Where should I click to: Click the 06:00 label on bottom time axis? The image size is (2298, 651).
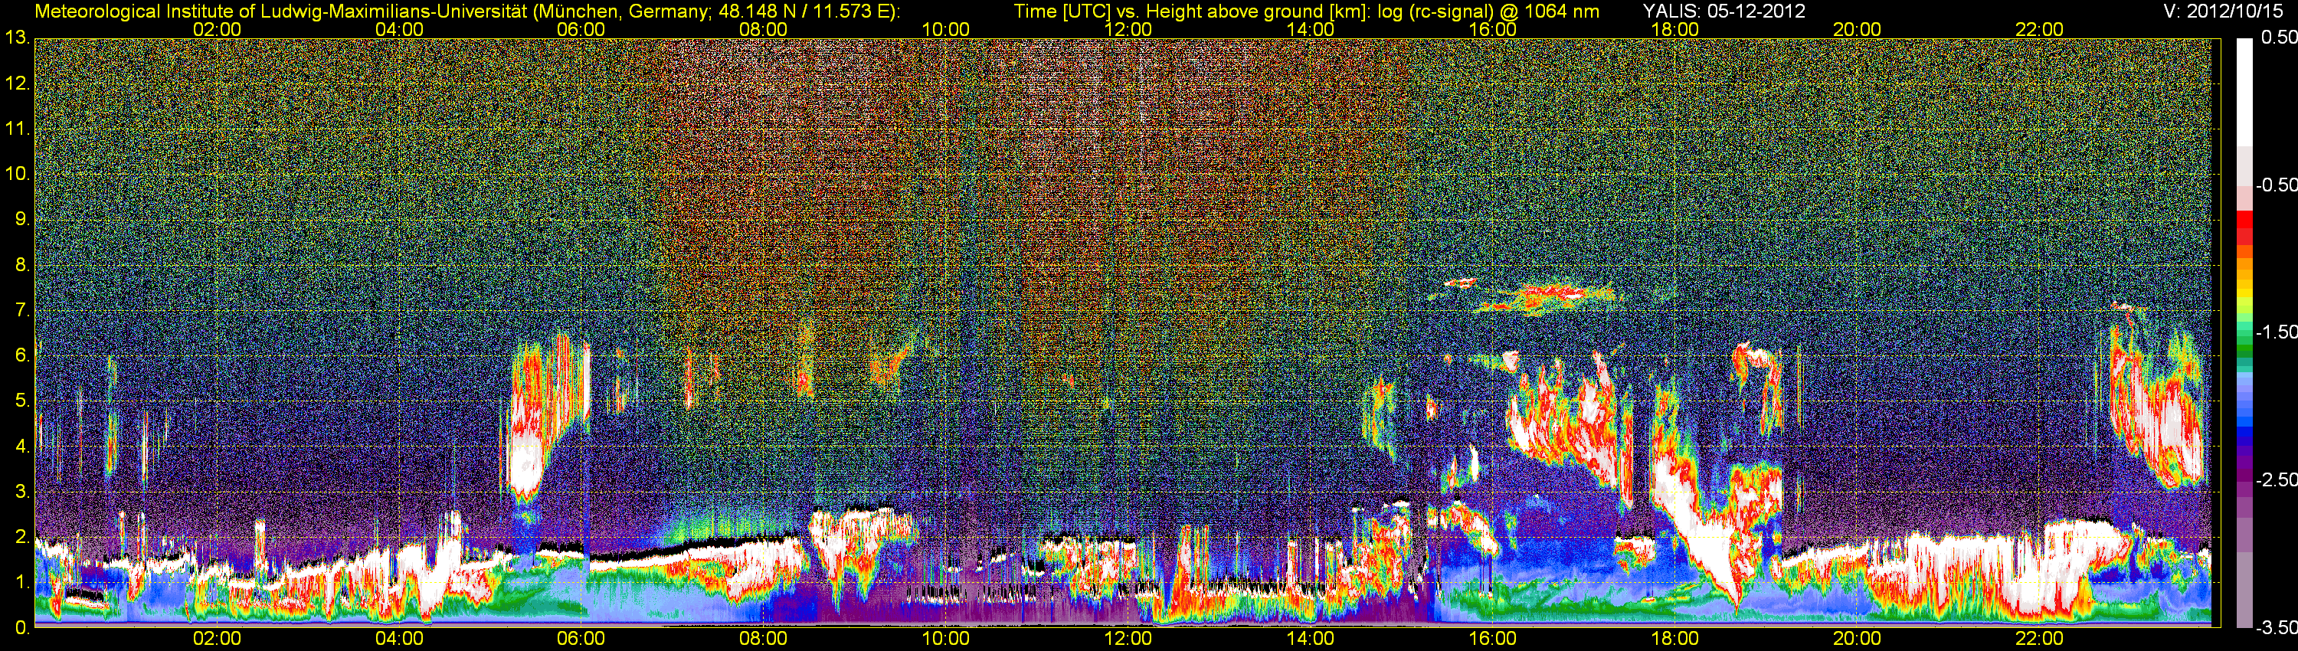[581, 639]
